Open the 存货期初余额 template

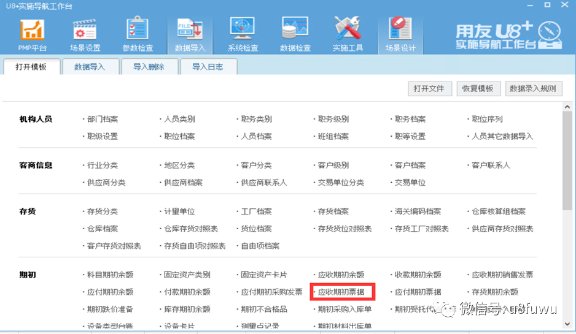(x=495, y=292)
